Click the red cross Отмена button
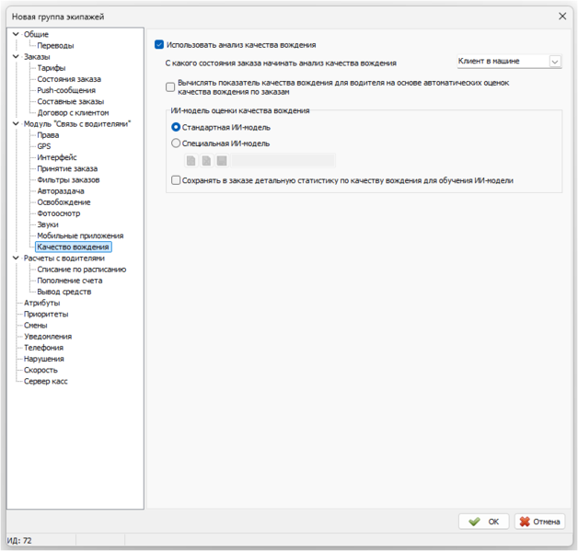The image size is (578, 551). 539,522
